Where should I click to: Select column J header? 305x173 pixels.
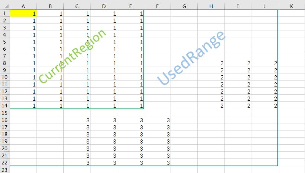point(265,6)
